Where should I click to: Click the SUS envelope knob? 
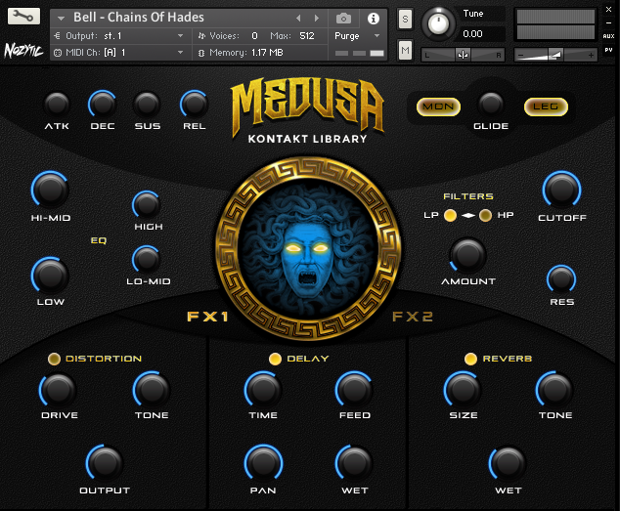pos(147,105)
